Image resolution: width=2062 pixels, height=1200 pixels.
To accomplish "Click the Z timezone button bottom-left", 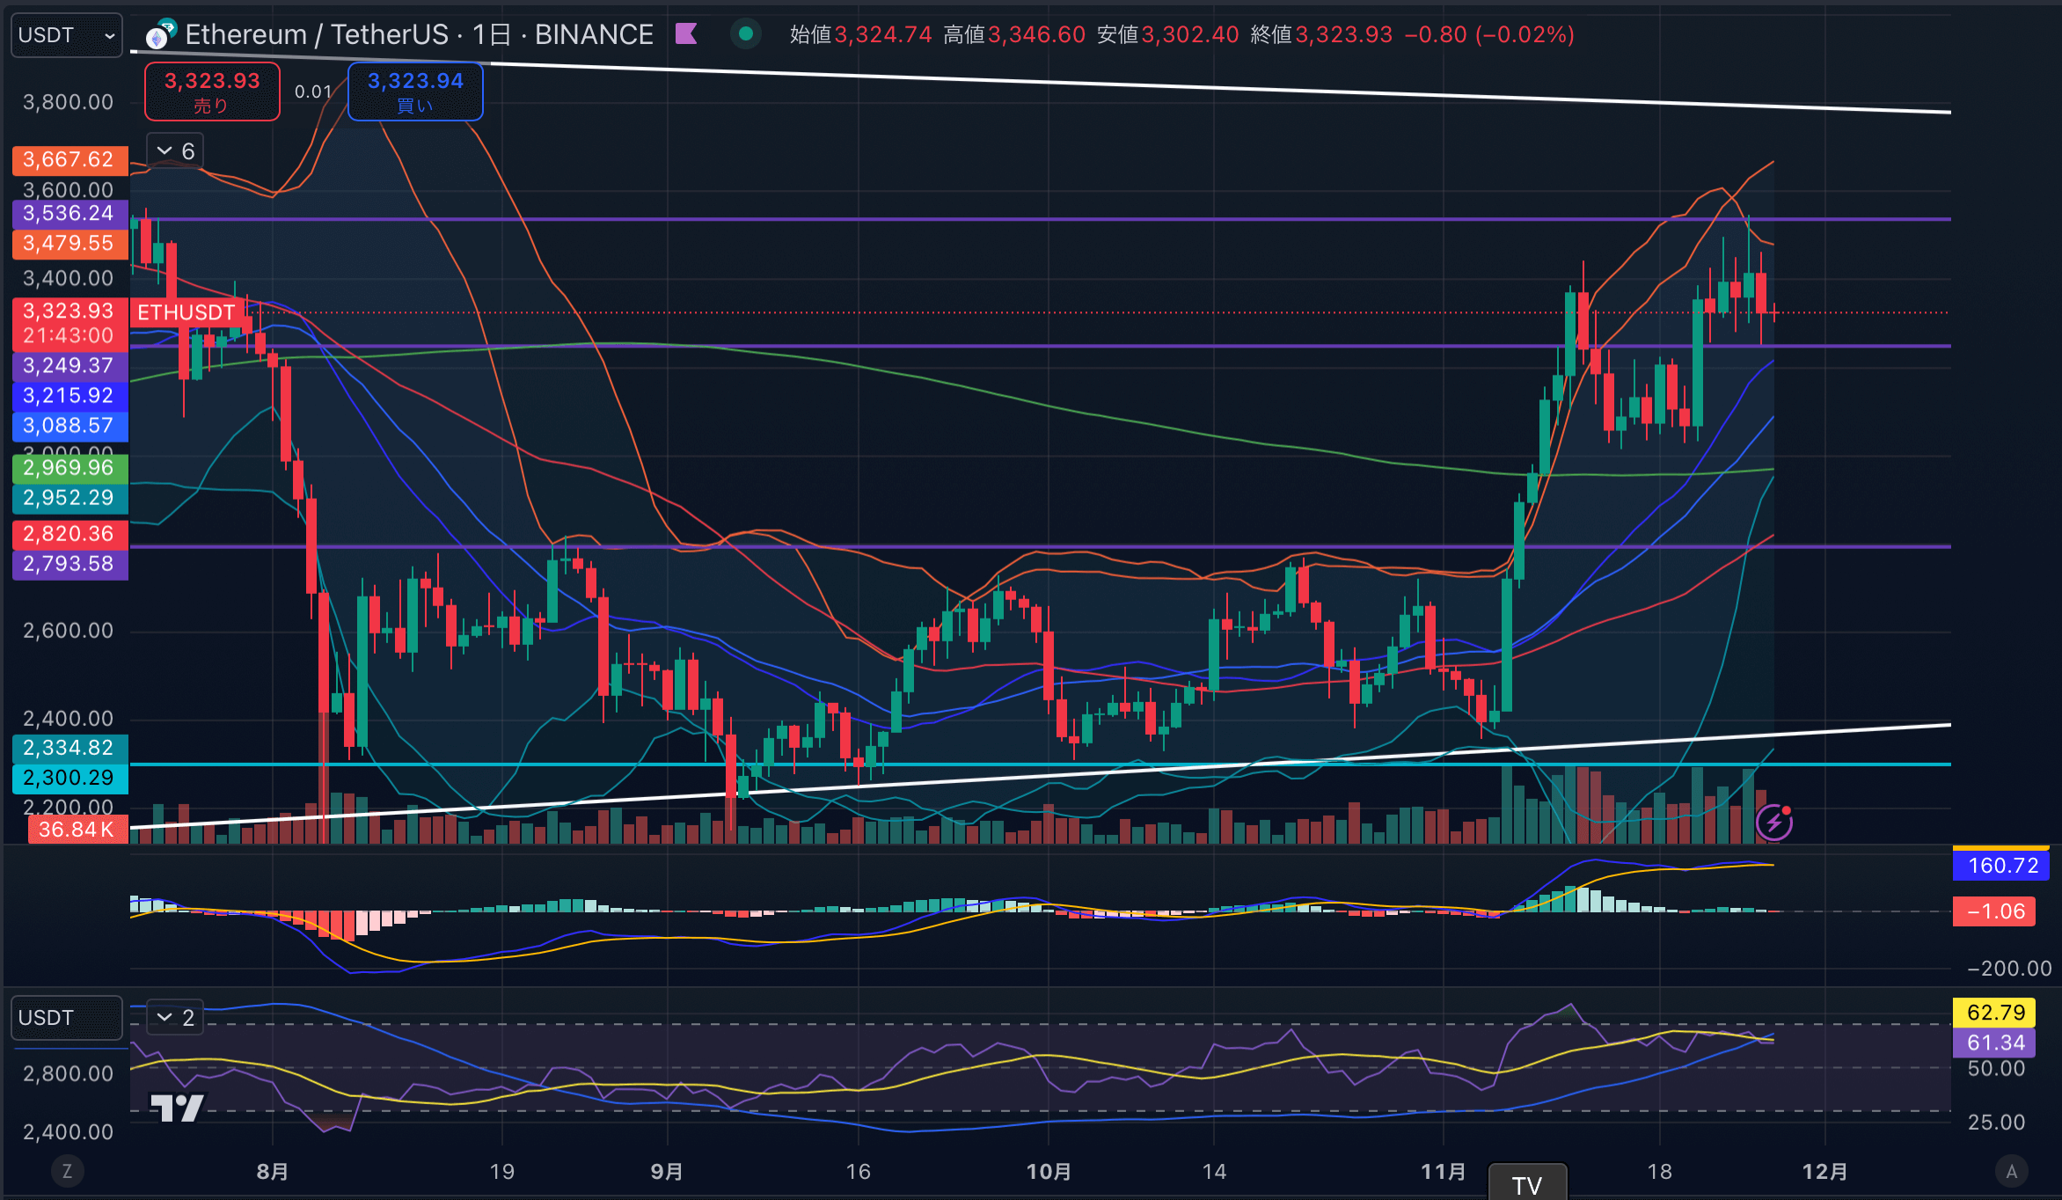I will (x=67, y=1171).
